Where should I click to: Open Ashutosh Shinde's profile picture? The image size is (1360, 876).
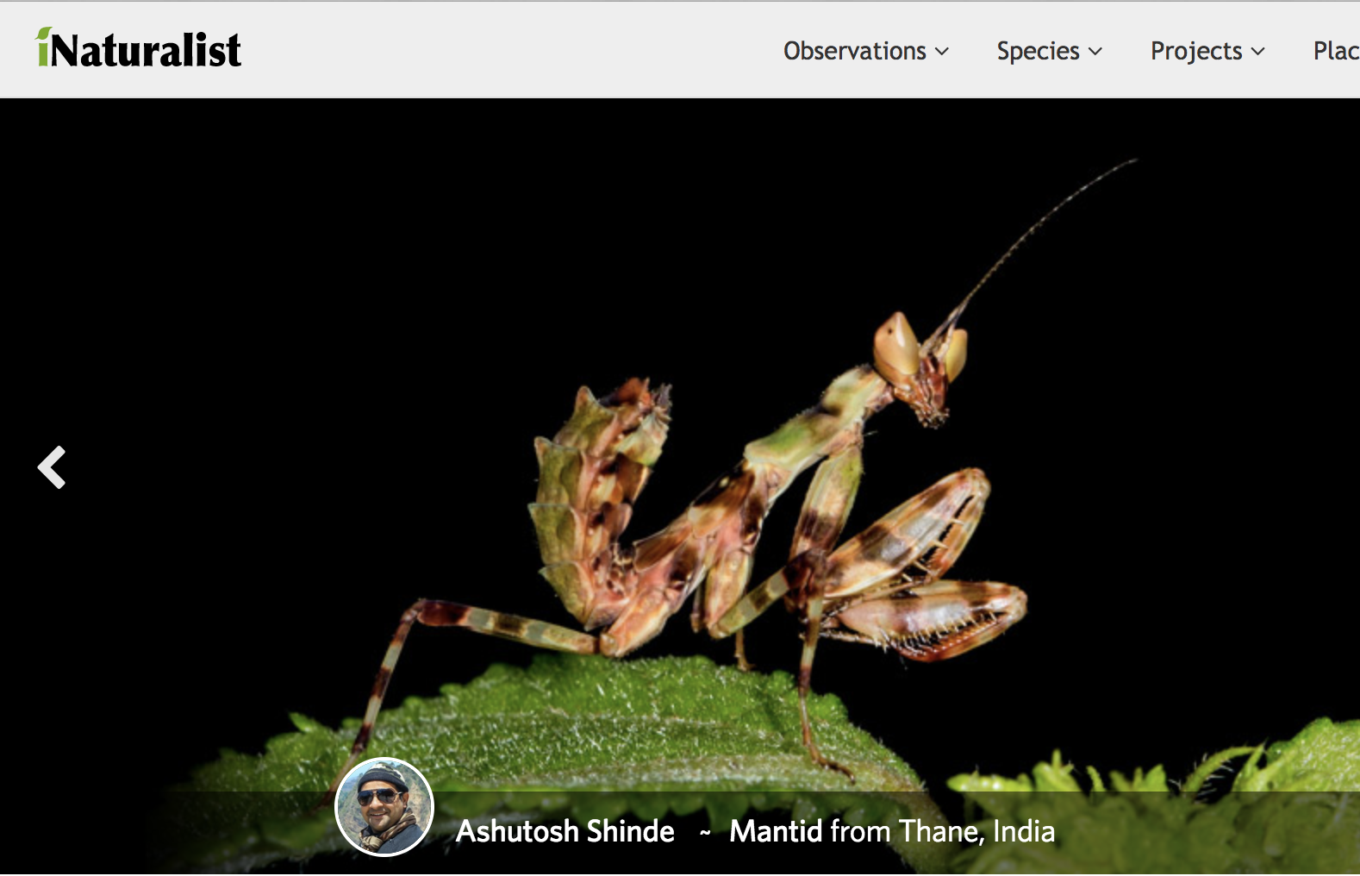point(384,807)
